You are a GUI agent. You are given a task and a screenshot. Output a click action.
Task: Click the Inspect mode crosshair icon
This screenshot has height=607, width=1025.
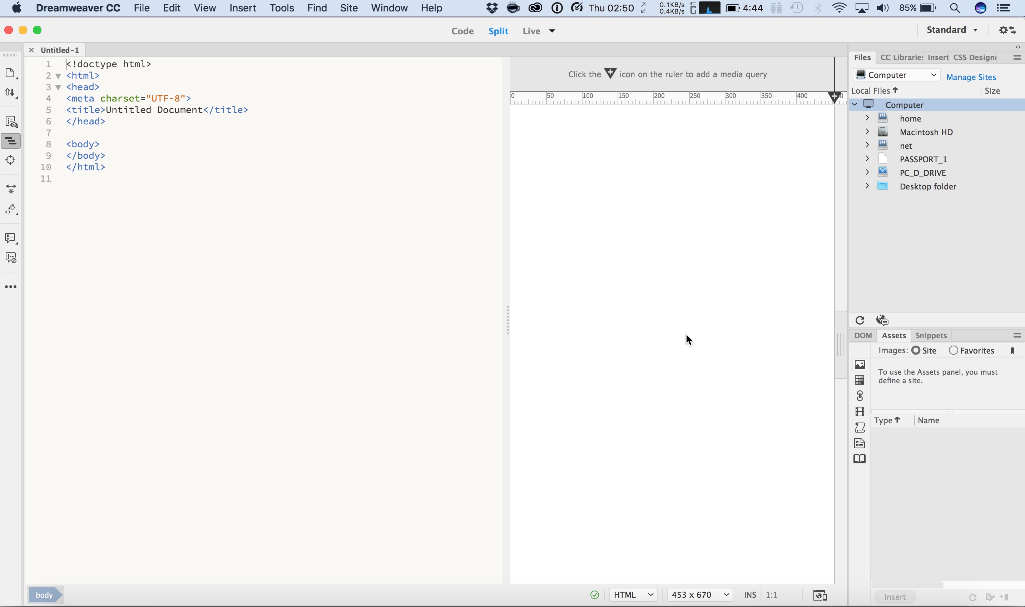[11, 161]
